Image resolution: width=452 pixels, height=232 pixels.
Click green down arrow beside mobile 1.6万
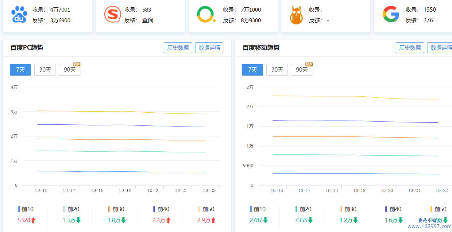point(400,220)
